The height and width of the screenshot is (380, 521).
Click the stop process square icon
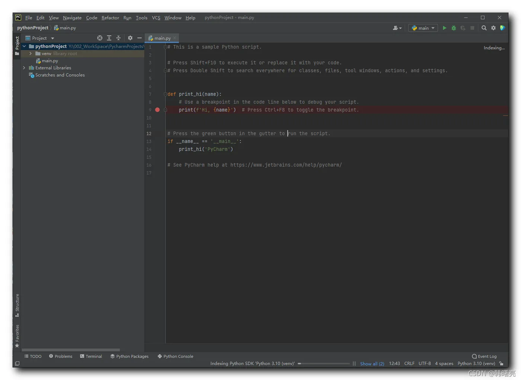click(472, 28)
